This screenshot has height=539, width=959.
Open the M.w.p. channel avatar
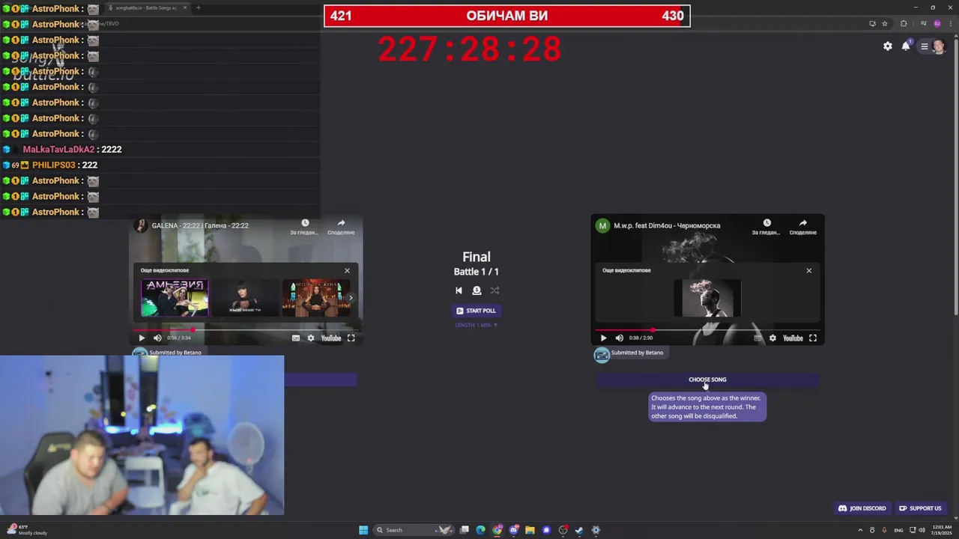click(x=602, y=225)
